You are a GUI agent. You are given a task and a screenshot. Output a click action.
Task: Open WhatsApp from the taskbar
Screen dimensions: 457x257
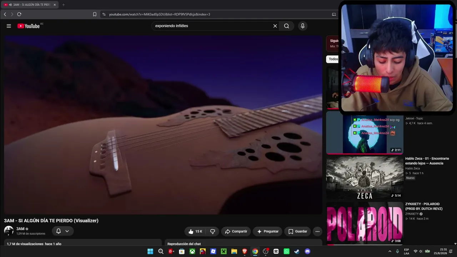pyautogui.click(x=286, y=251)
